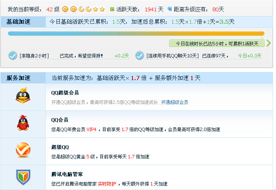
Task: Click the first sun level icon
Action: pyautogui.click(x=65, y=9)
